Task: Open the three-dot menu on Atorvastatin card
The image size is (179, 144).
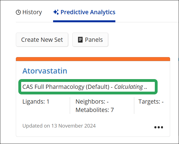Action: tap(158, 127)
